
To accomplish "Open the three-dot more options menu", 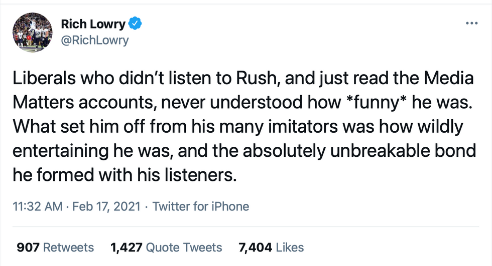I will [x=471, y=23].
